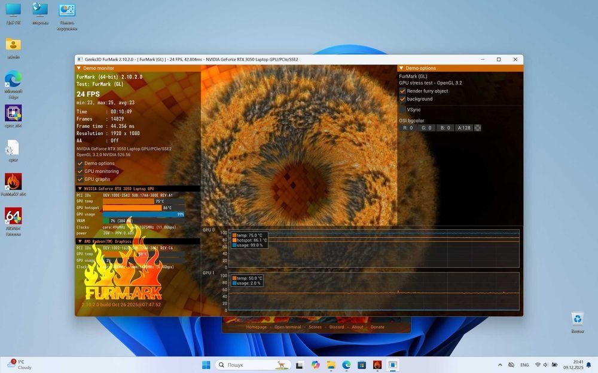The width and height of the screenshot is (598, 373).
Task: Open Task View from the taskbar
Action: point(300,365)
